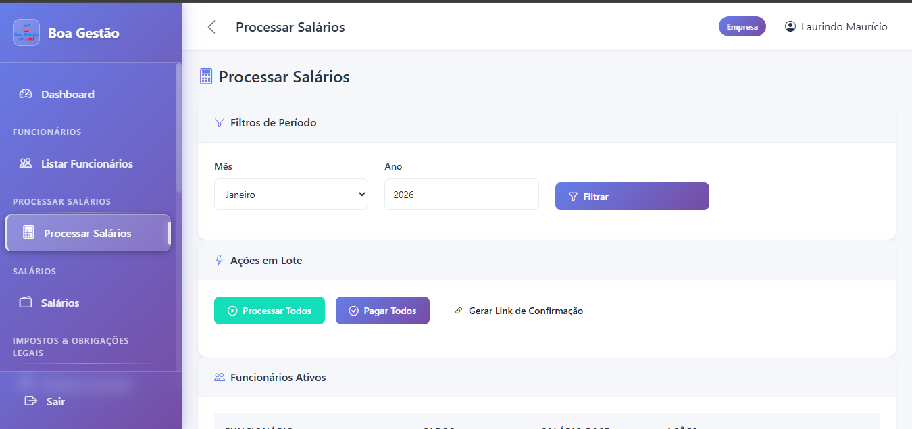912x429 pixels.
Task: Click the Empresa badge in header
Action: 742,27
